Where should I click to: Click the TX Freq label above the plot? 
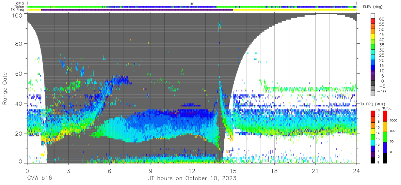click(18, 10)
